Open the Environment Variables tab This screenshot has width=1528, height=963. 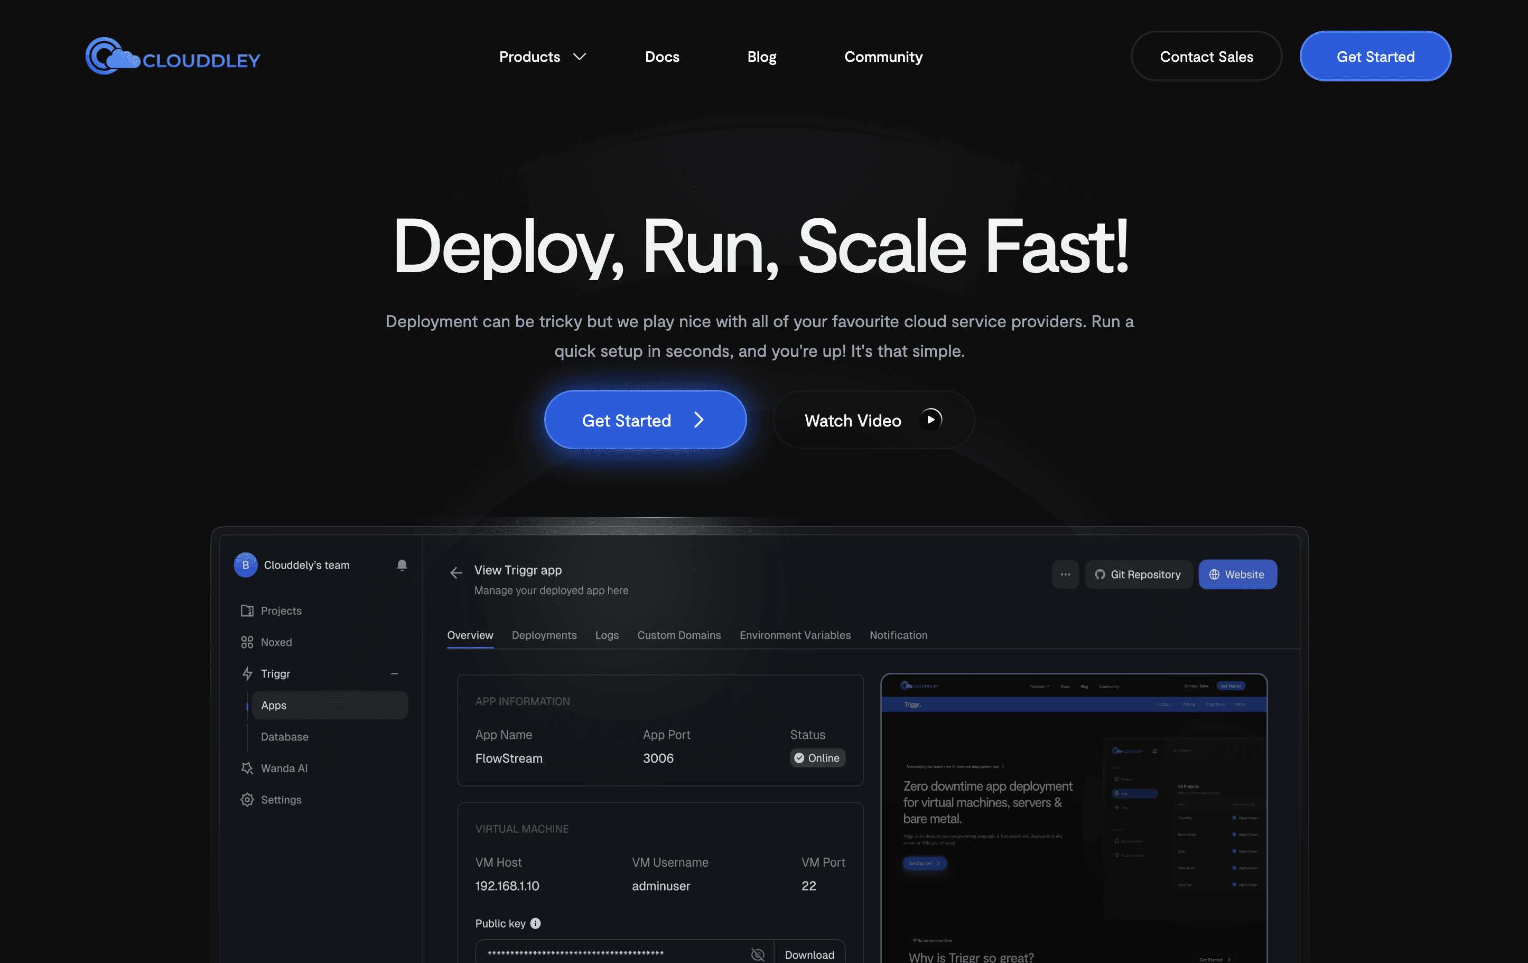(795, 635)
